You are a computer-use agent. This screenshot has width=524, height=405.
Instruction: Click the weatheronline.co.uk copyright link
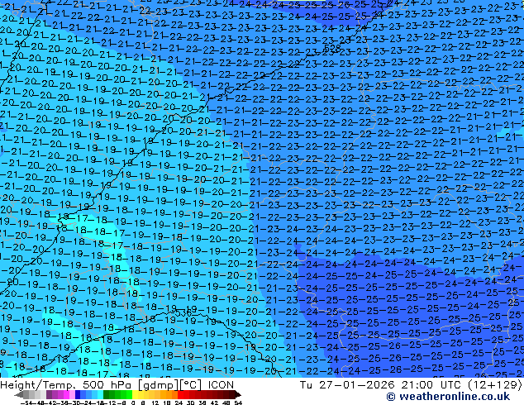click(x=448, y=397)
